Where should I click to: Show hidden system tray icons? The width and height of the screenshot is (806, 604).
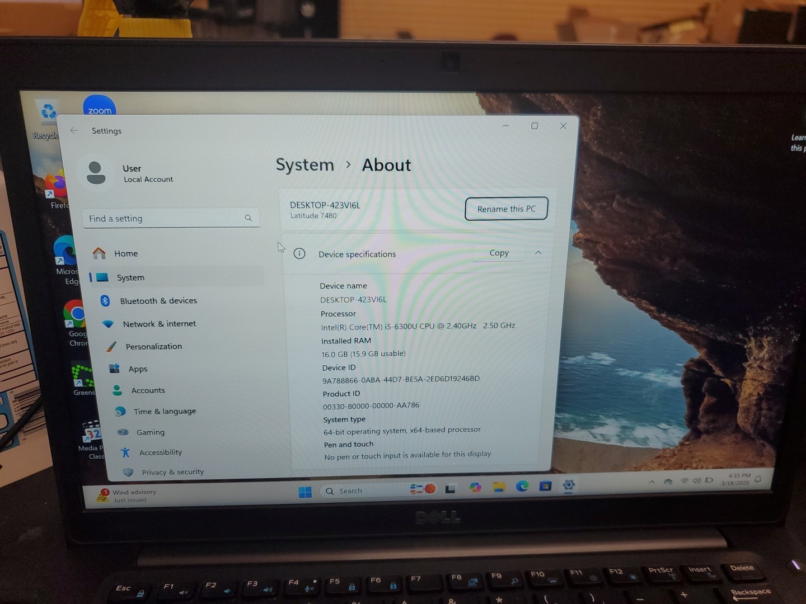[x=652, y=482]
